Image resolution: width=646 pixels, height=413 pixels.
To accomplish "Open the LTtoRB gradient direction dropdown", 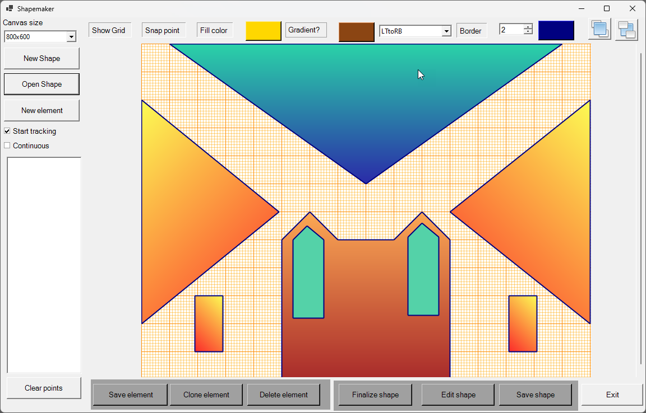I will click(x=447, y=31).
